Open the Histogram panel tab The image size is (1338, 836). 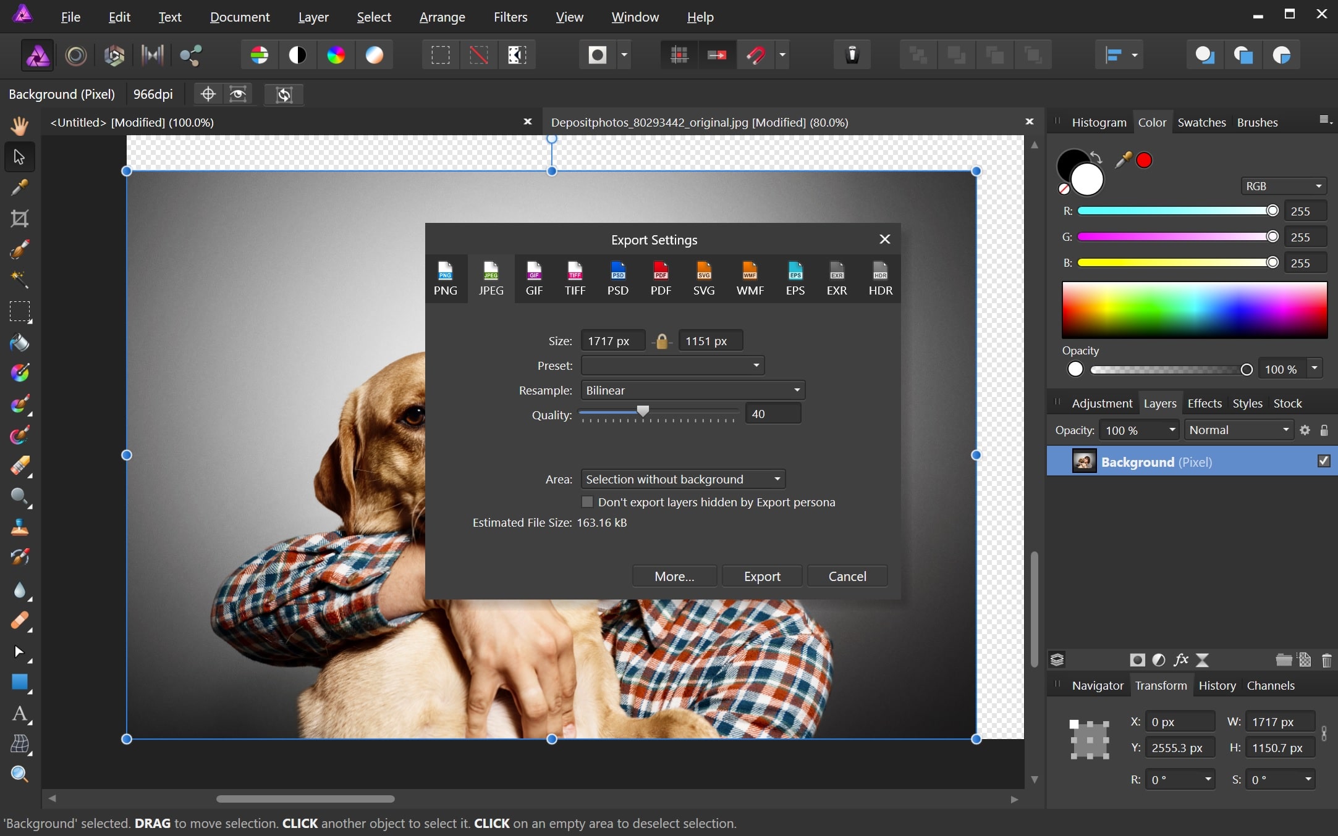[x=1101, y=122]
